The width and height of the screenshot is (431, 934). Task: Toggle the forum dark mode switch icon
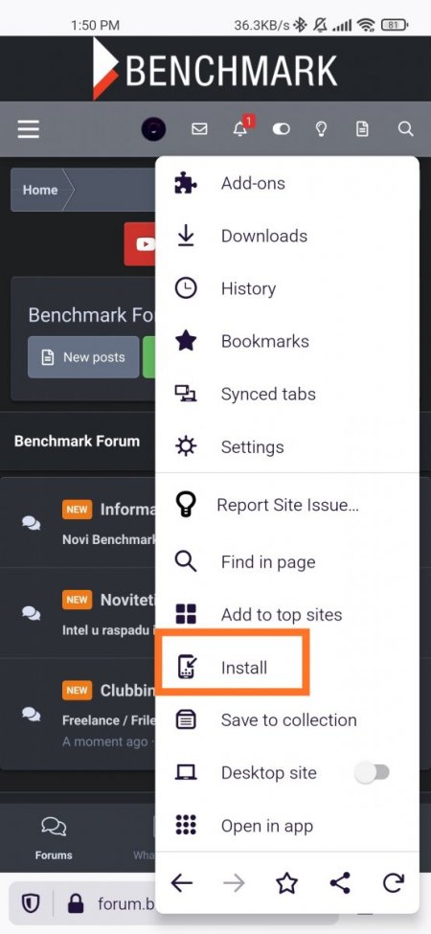[281, 128]
